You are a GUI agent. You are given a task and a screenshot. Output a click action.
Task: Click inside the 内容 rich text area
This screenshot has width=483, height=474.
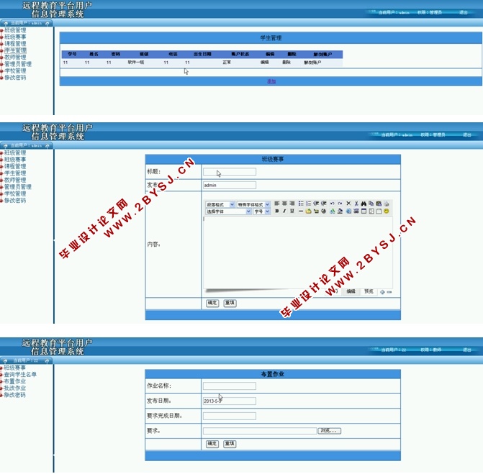(x=298, y=252)
